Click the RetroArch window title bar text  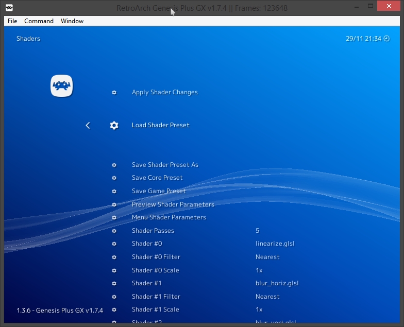pyautogui.click(x=202, y=8)
